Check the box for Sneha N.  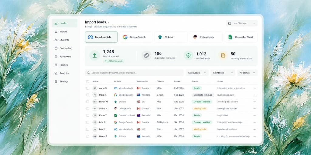click(88, 109)
